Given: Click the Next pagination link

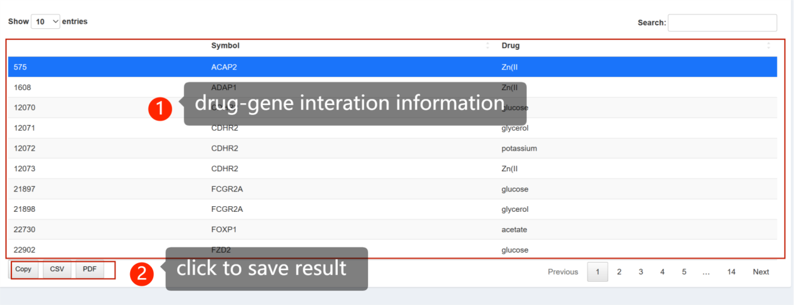Looking at the screenshot, I should (761, 272).
